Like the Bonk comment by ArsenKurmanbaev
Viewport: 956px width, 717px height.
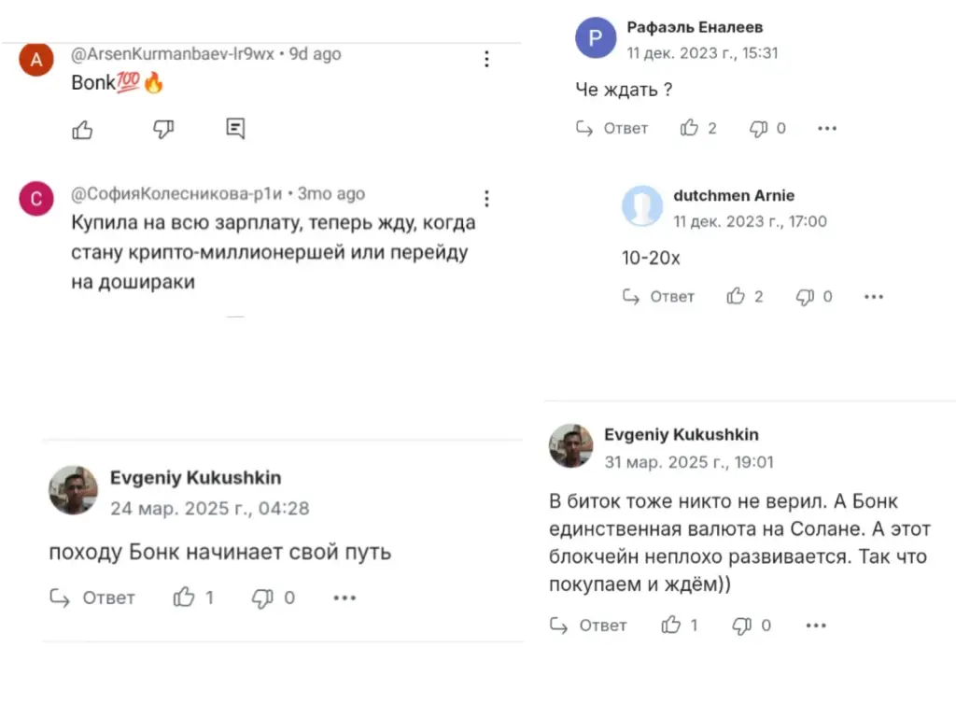coord(82,129)
